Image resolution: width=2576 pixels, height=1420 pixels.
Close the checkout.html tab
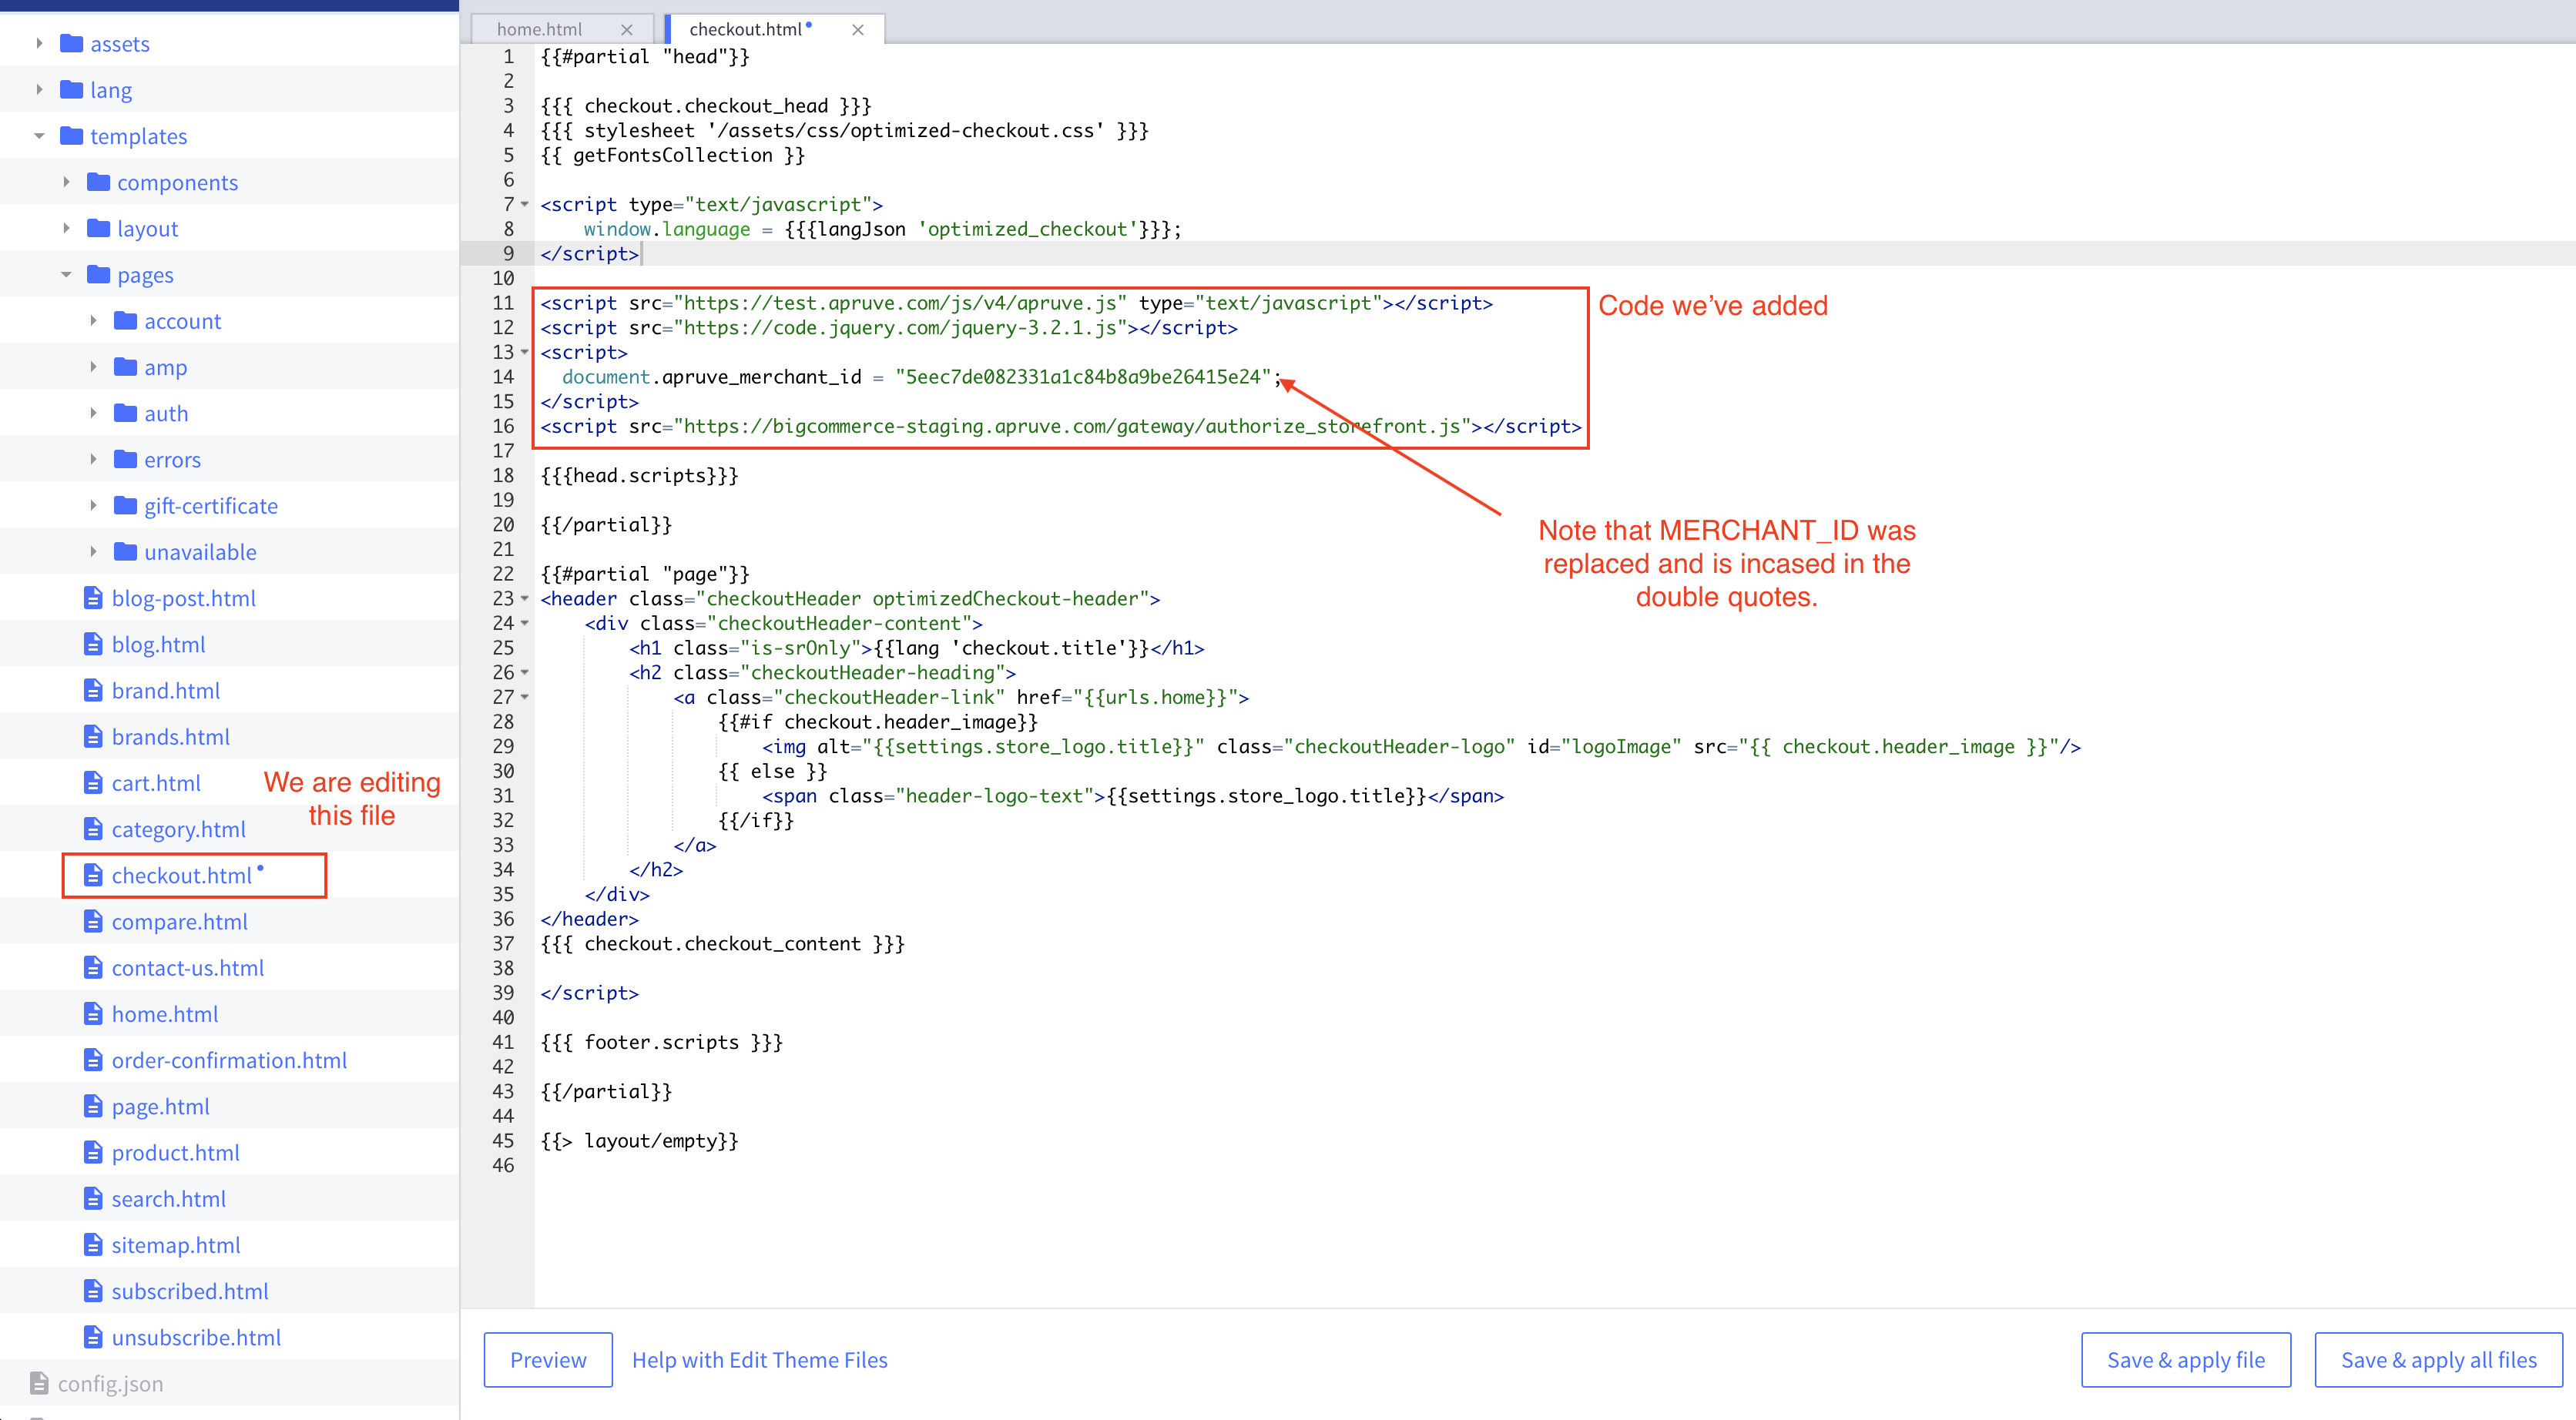point(857,30)
